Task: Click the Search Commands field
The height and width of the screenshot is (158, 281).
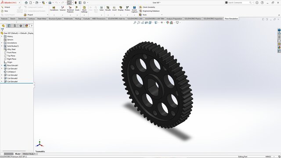Action: click(239, 3)
